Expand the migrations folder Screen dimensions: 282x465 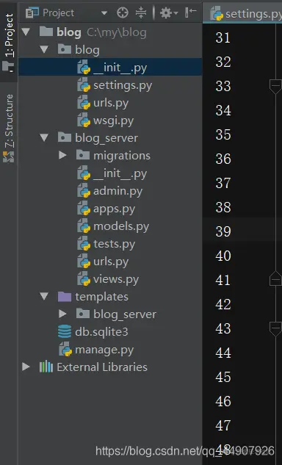[x=62, y=155]
